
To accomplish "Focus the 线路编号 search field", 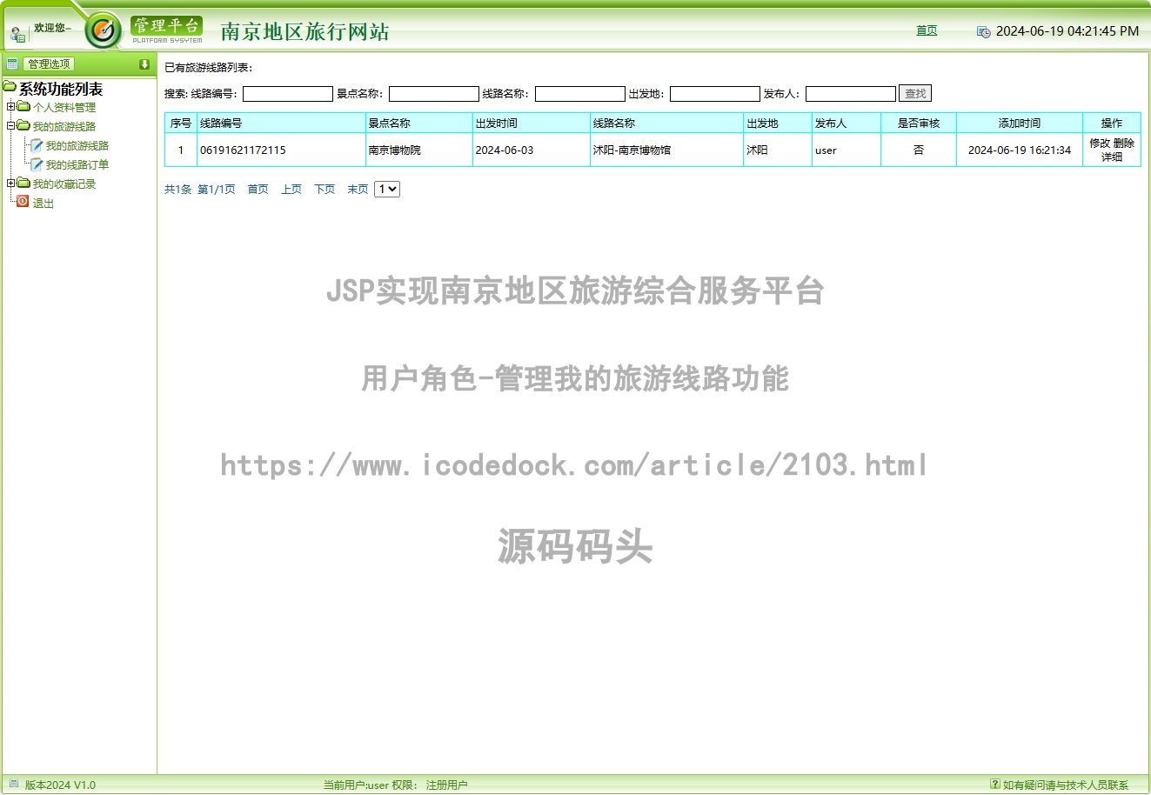I will [x=288, y=93].
